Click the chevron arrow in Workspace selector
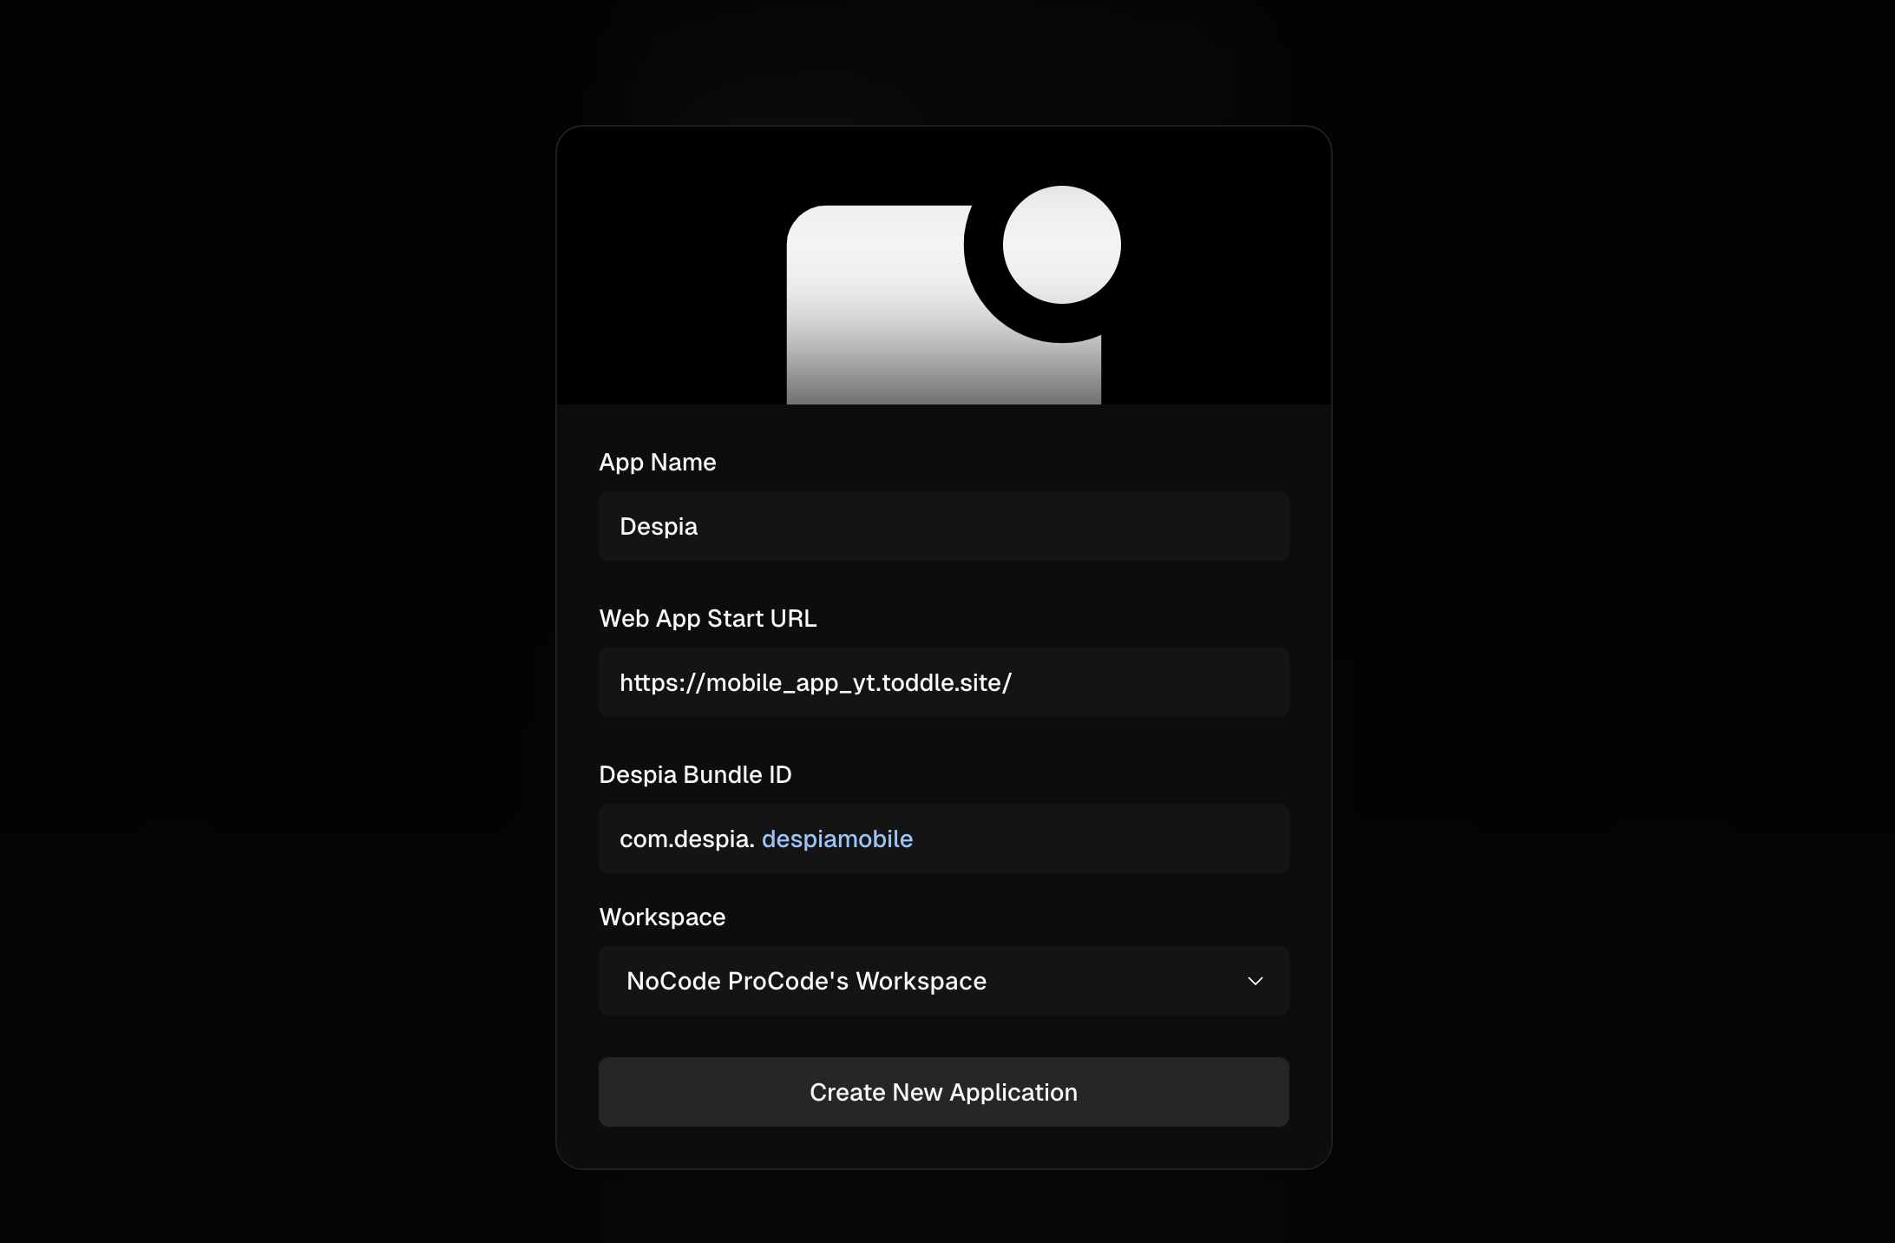The width and height of the screenshot is (1895, 1243). (x=1255, y=981)
